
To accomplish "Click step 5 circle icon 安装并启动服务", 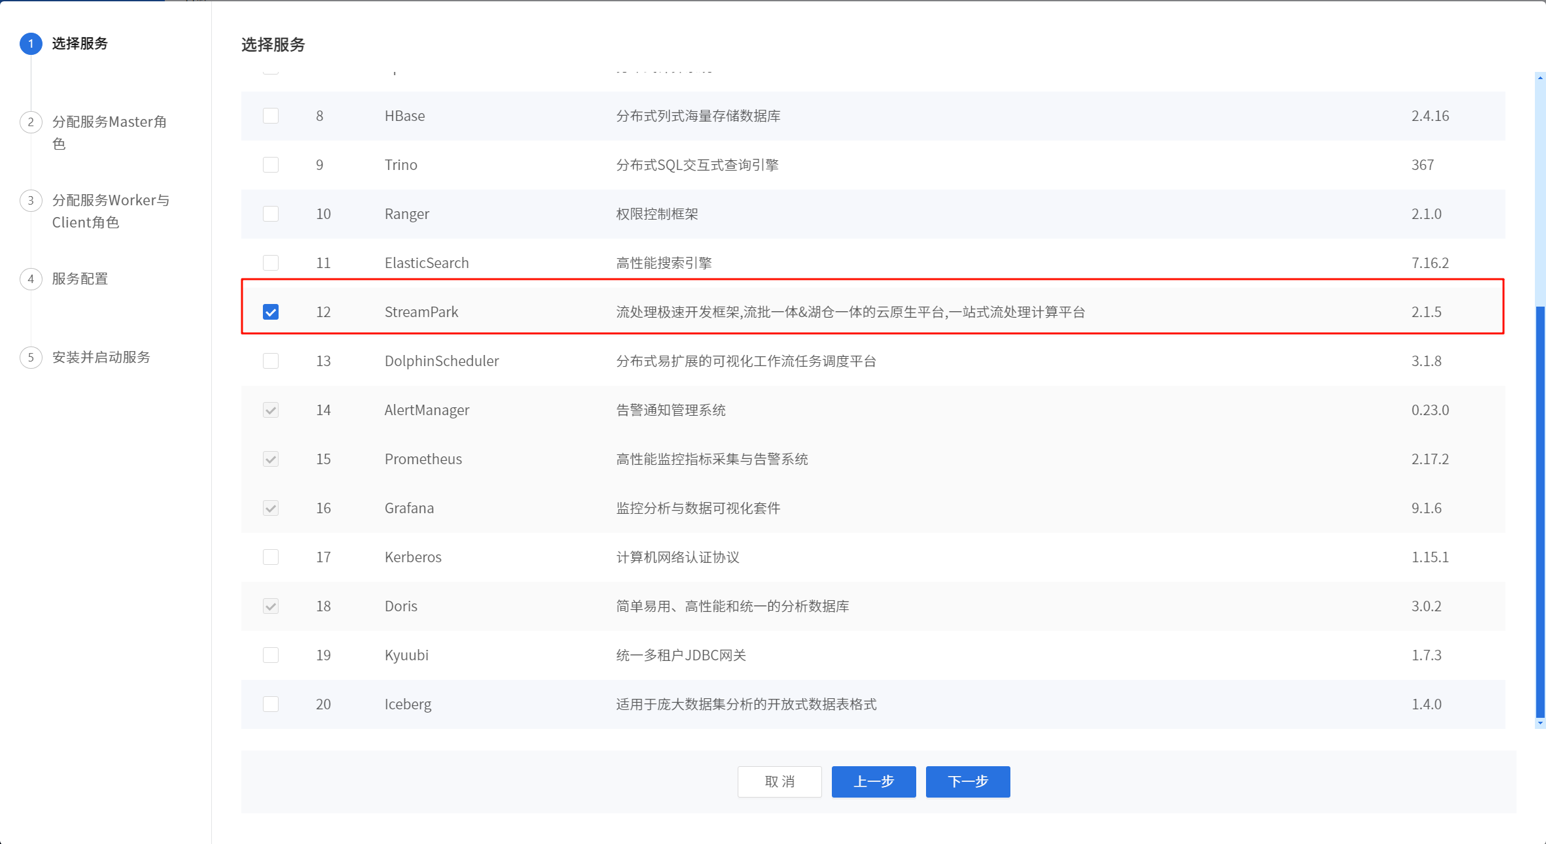I will pos(31,358).
